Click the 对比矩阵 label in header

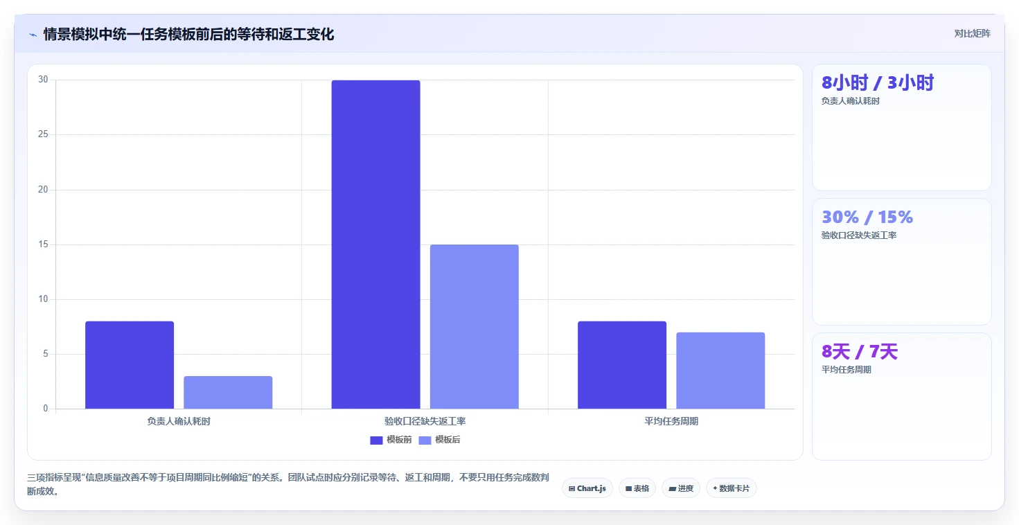972,33
